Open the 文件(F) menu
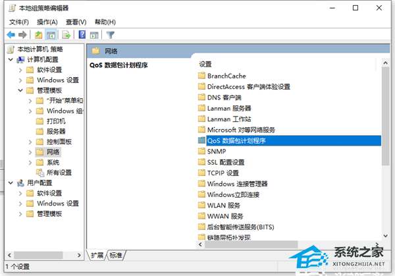The height and width of the screenshot is (276, 395). (19, 22)
